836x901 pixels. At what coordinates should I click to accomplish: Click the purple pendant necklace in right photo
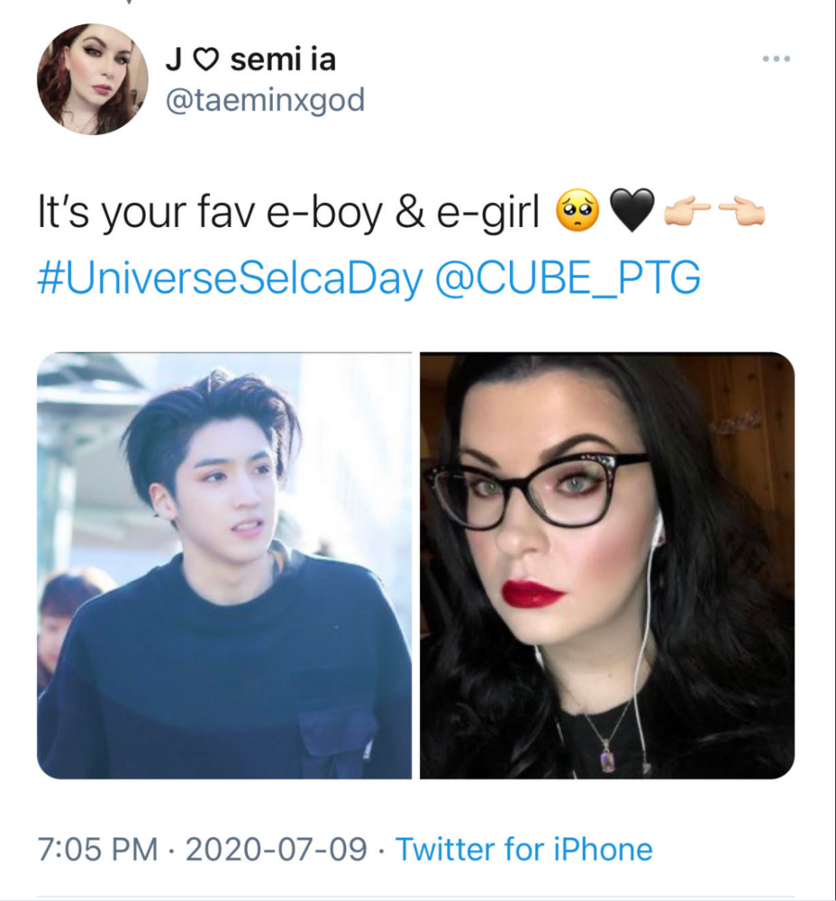(x=607, y=758)
